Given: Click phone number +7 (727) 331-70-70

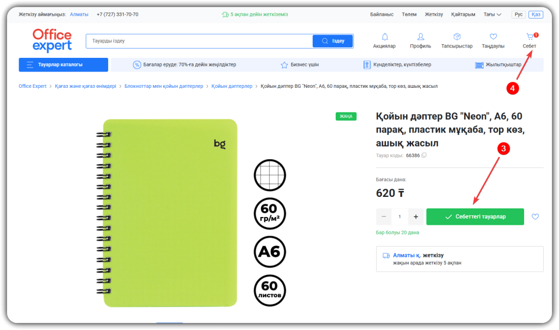Looking at the screenshot, I should [117, 15].
